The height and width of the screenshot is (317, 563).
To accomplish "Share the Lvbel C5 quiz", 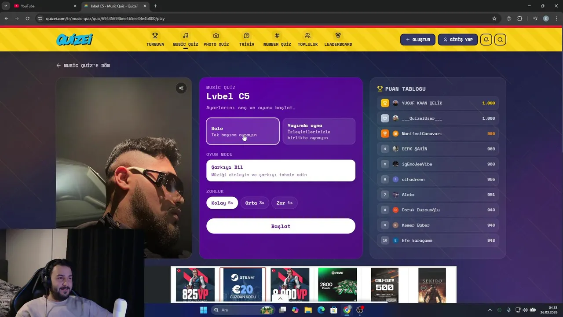I will 181,88.
